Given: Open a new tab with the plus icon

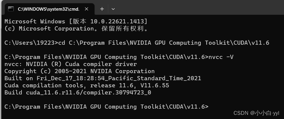Looking at the screenshot, I should point(102,9).
